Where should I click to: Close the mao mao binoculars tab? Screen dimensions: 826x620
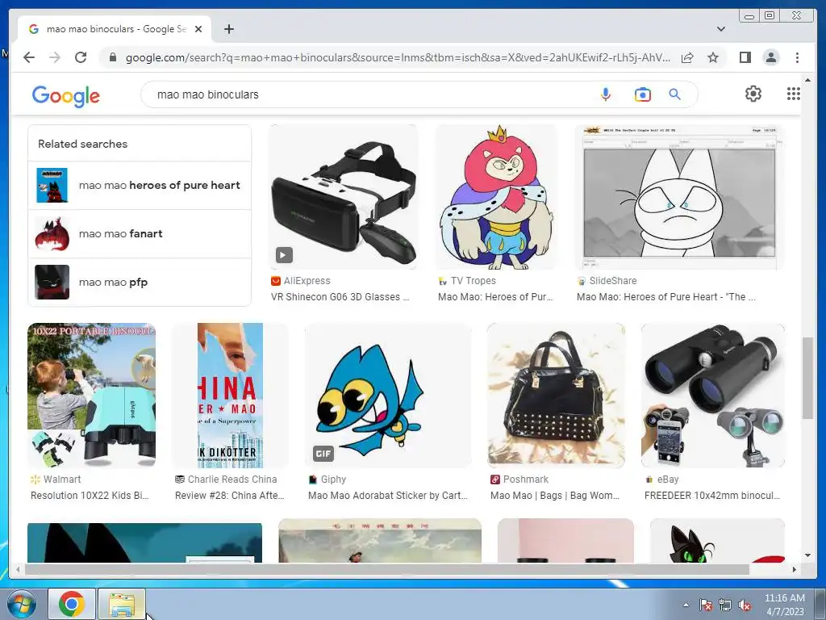(x=198, y=29)
